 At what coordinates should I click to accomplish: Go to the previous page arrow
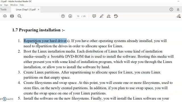tap(63, 16)
